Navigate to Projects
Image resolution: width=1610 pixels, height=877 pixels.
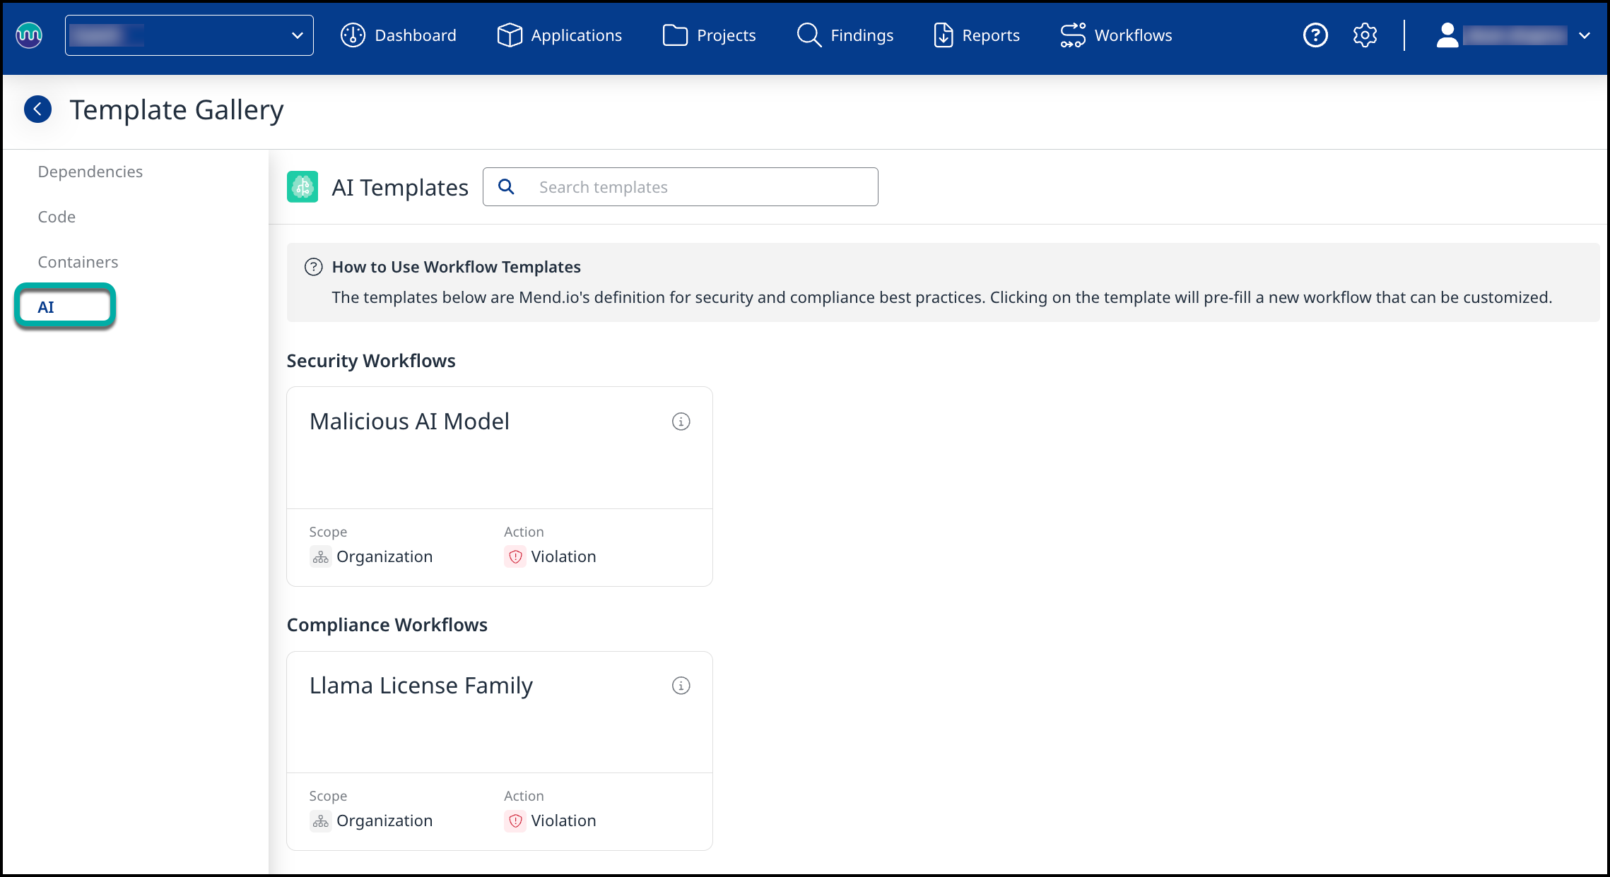[709, 35]
